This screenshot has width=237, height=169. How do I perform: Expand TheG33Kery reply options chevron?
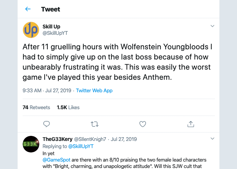click(x=212, y=139)
